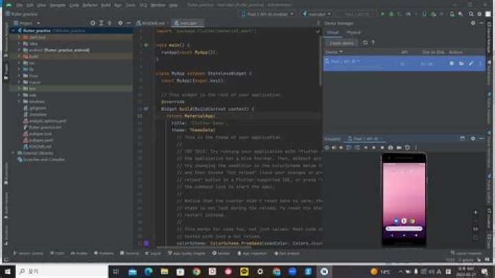Open the Build menu
Viewport: 495px width, 278px height.
106,5
